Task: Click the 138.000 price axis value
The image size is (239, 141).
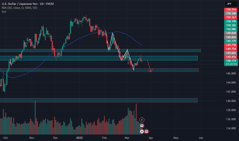Action: tap(231, 110)
